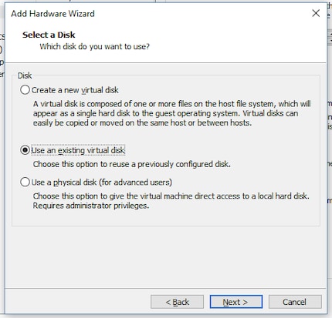This screenshot has width=332, height=318.
Task: Click the Select a Disk heading
Action: point(49,35)
